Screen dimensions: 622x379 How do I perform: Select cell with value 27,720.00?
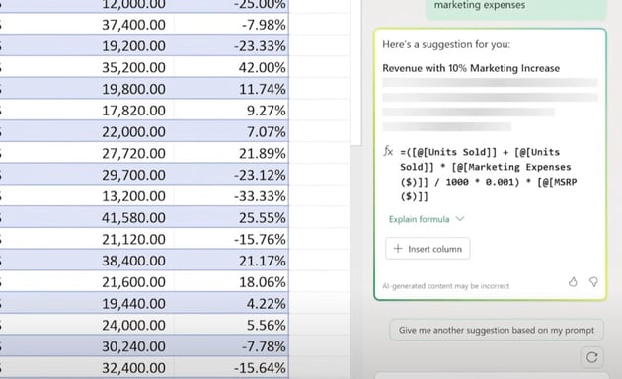[87, 153]
